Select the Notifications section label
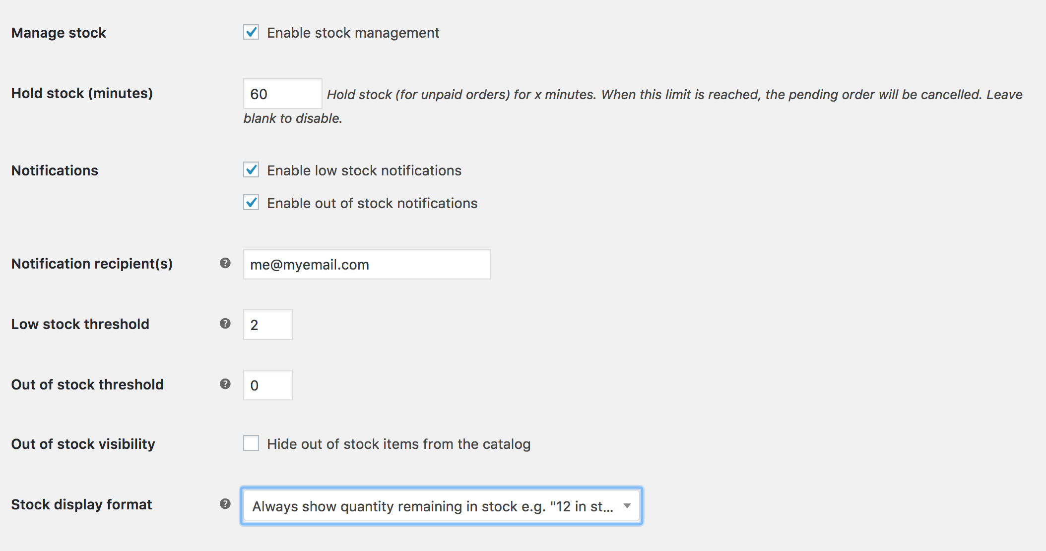 pos(55,171)
